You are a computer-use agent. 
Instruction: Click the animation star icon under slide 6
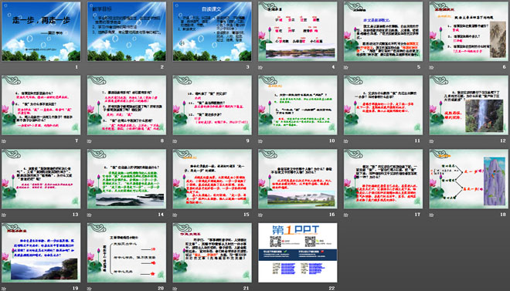(432, 68)
